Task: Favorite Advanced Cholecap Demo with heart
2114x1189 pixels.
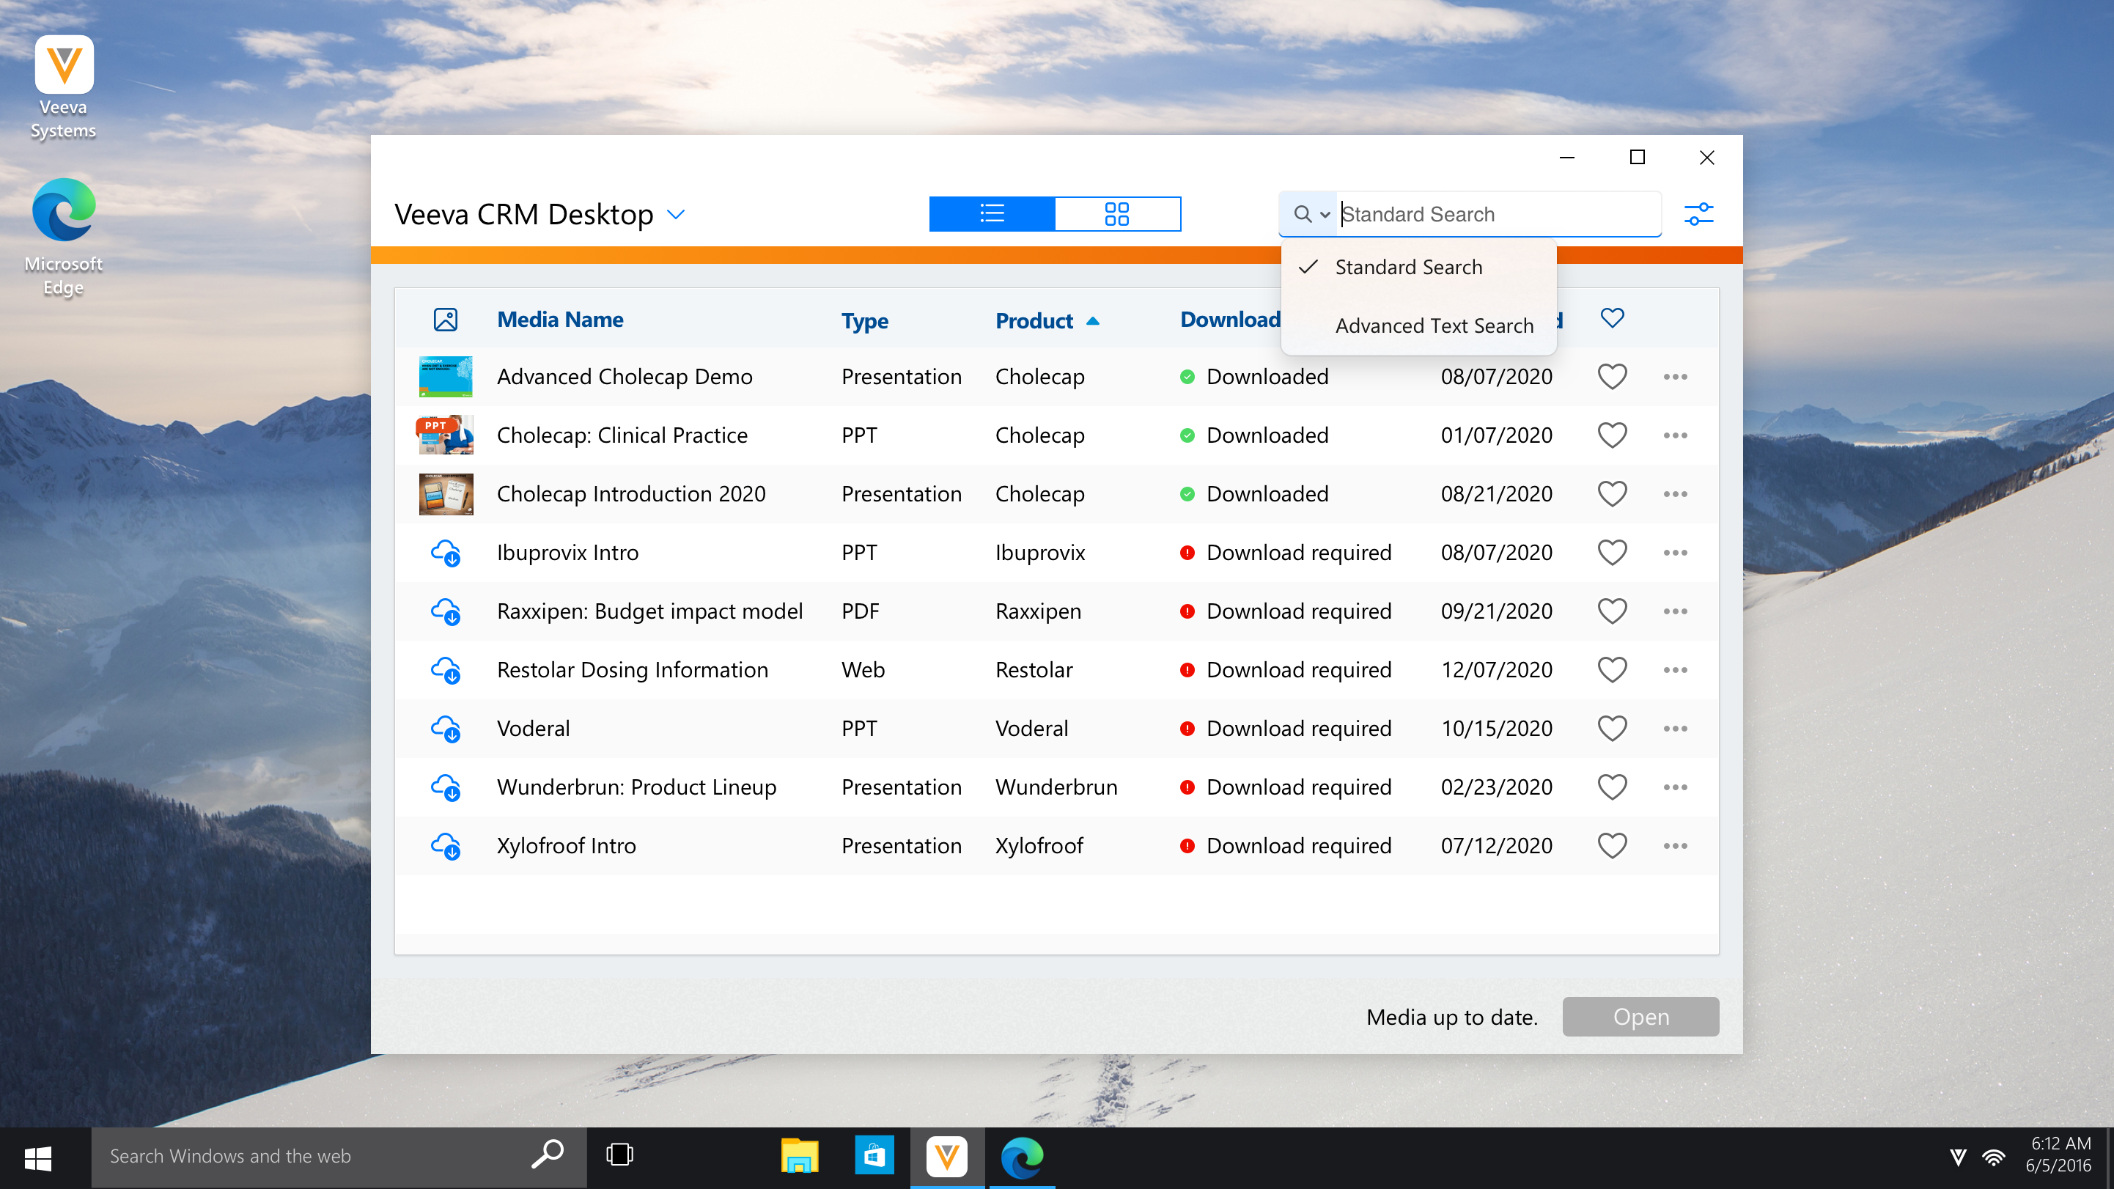Action: 1612,377
